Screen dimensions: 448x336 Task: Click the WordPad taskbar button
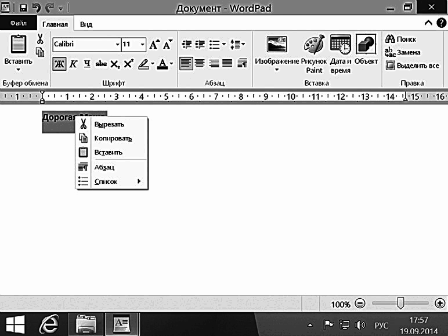[122, 324]
